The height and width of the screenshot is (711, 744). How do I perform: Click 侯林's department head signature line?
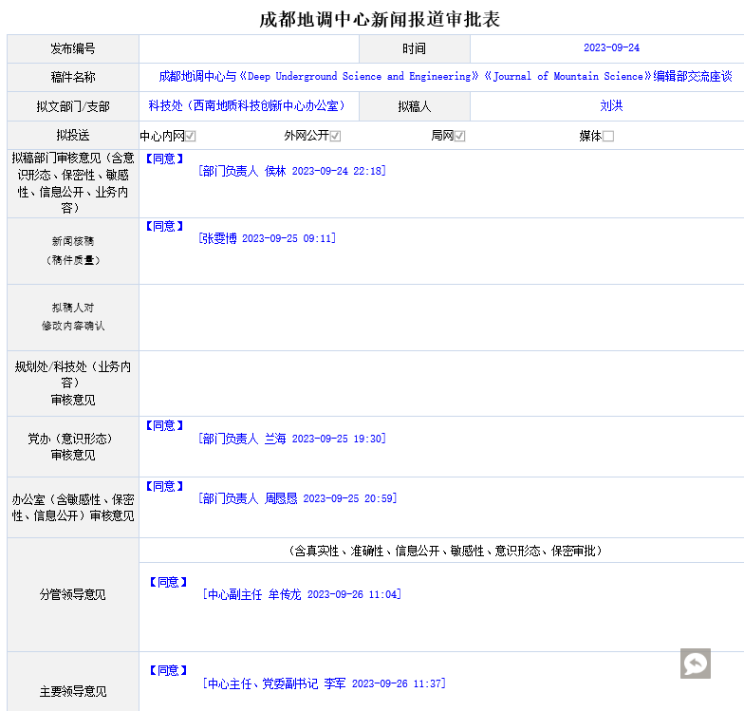pos(292,172)
